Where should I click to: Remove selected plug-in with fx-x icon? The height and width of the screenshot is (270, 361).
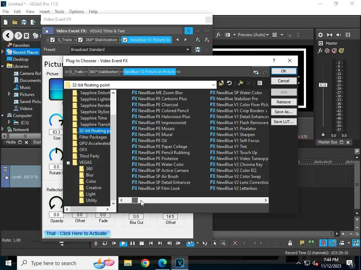(x=207, y=40)
